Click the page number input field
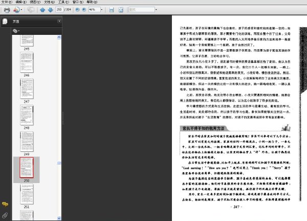This screenshot has width=307, height=221. point(59,9)
